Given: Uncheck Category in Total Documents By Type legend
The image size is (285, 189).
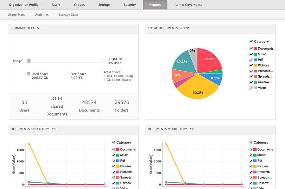Looking at the screenshot, I should pyautogui.click(x=251, y=41).
